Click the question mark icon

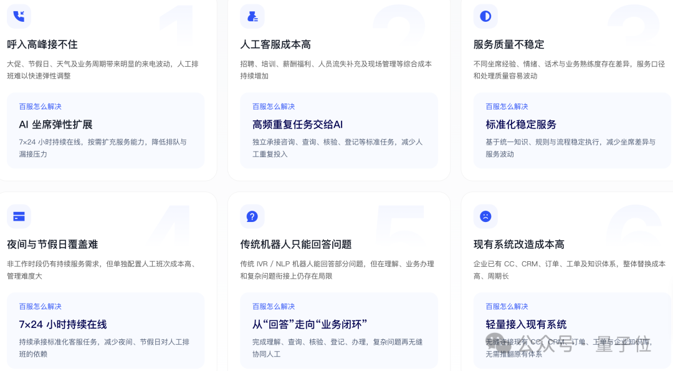[x=252, y=216]
